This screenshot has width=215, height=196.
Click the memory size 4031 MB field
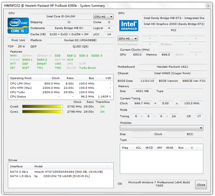[x=142, y=91]
